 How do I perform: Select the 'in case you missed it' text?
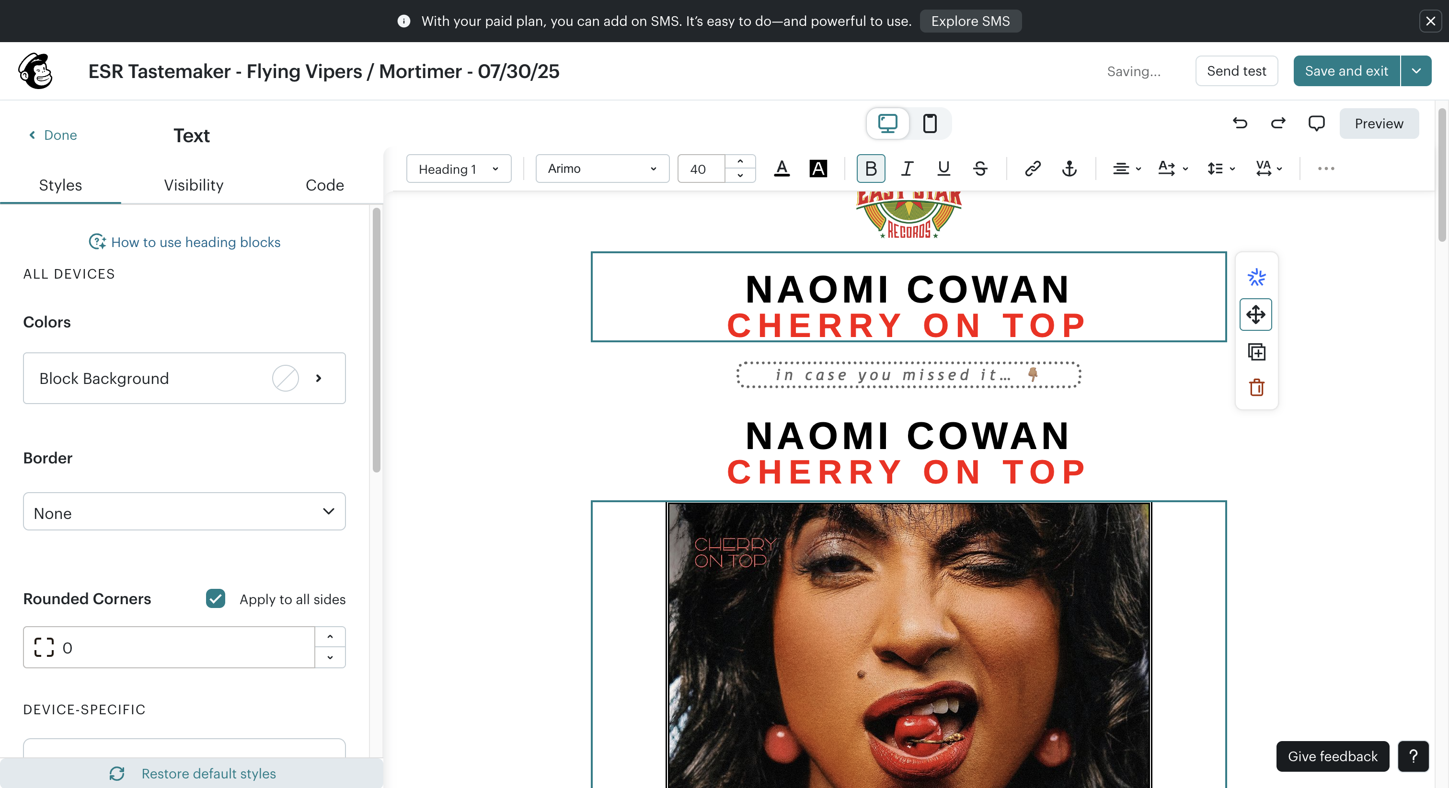click(908, 375)
